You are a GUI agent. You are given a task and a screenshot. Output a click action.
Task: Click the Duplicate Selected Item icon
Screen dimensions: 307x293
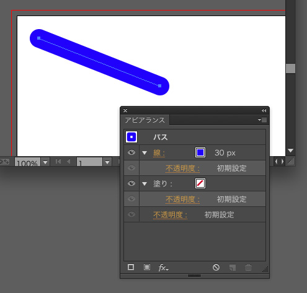point(233,268)
